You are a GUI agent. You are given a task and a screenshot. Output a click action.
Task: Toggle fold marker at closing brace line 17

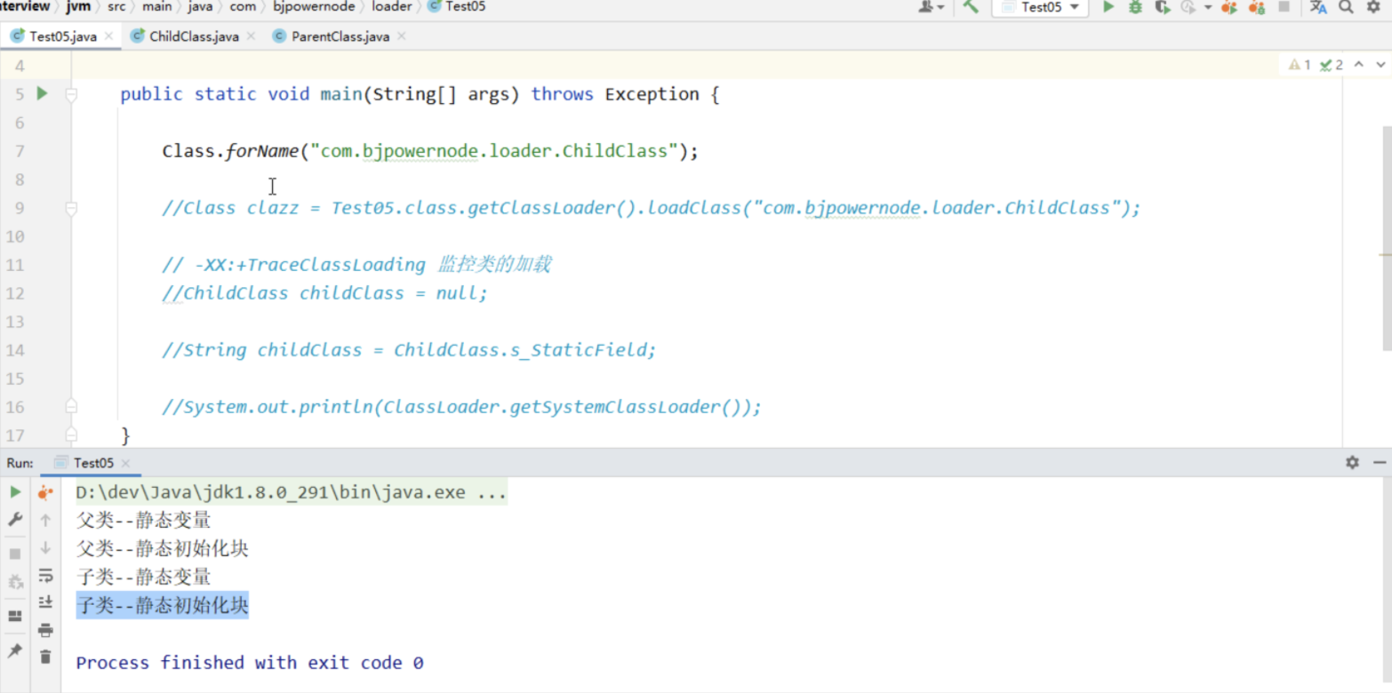pyautogui.click(x=72, y=435)
